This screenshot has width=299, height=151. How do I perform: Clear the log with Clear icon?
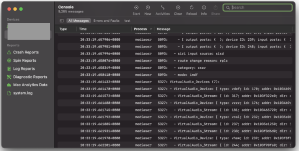[x=178, y=7]
